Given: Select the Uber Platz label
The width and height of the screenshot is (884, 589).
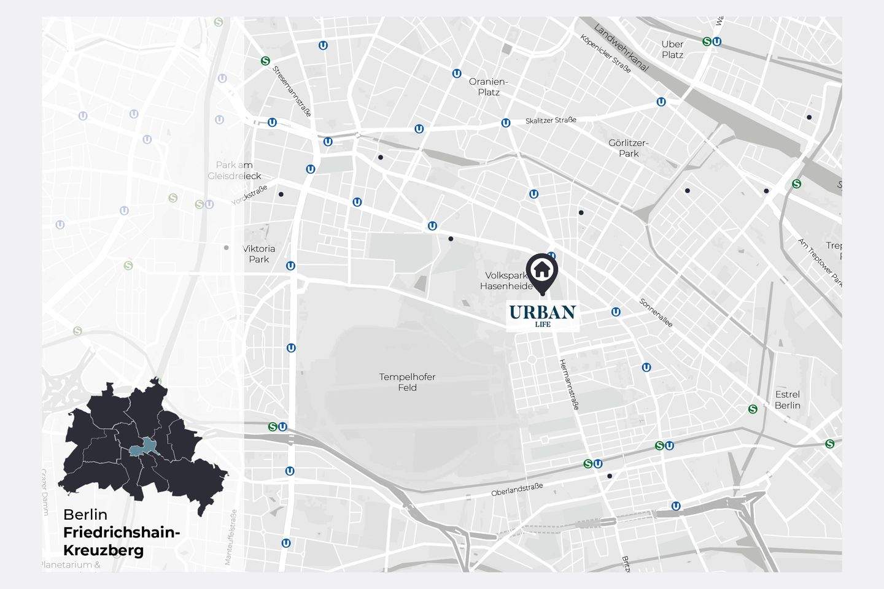Looking at the screenshot, I should [x=672, y=49].
